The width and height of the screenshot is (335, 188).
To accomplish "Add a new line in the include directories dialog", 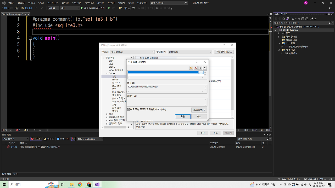I will (x=191, y=68).
